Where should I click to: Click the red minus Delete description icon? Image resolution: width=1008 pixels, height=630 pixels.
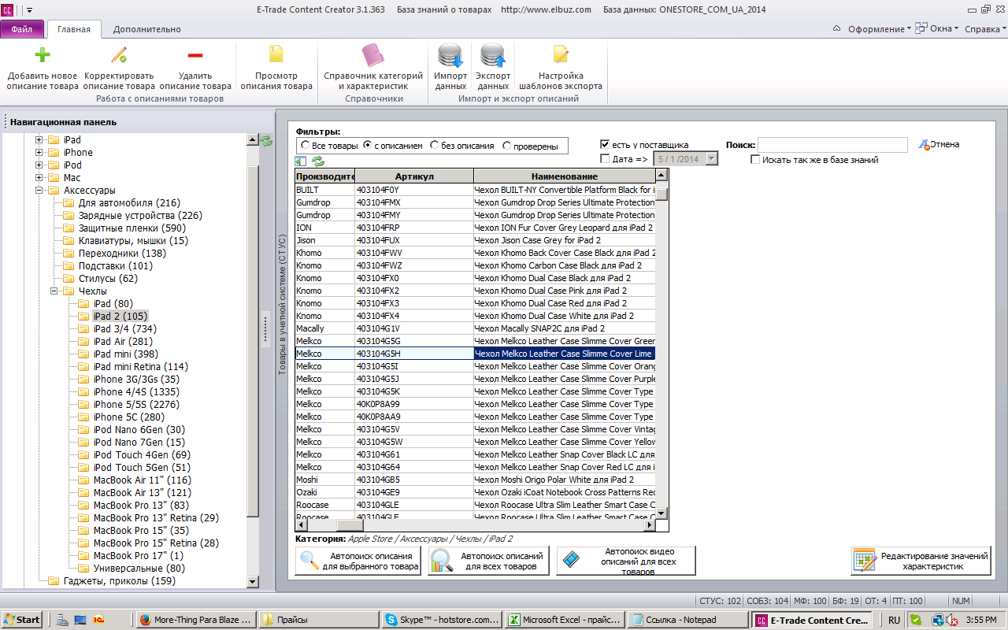(195, 55)
